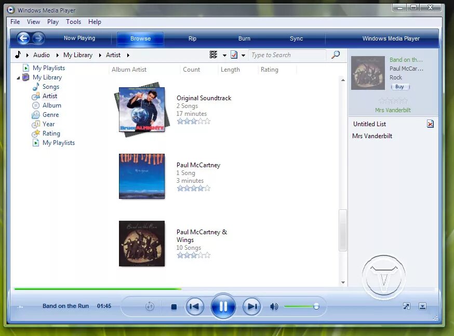454x336 pixels.
Task: Seek in the green playback progress bar
Action: pyautogui.click(x=98, y=289)
